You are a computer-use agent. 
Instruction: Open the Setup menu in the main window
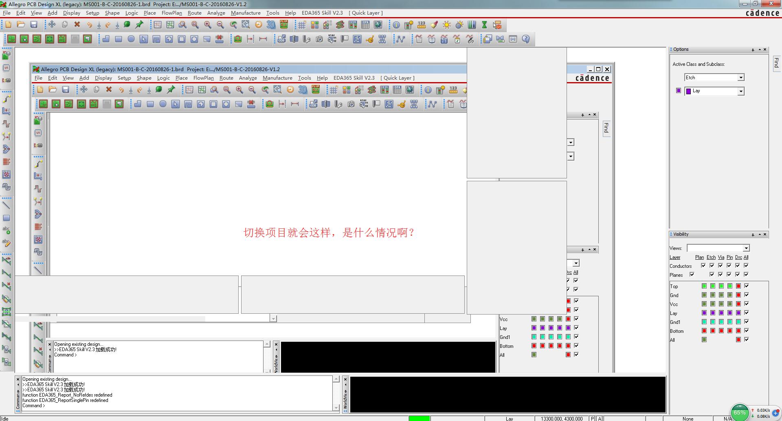pyautogui.click(x=92, y=13)
